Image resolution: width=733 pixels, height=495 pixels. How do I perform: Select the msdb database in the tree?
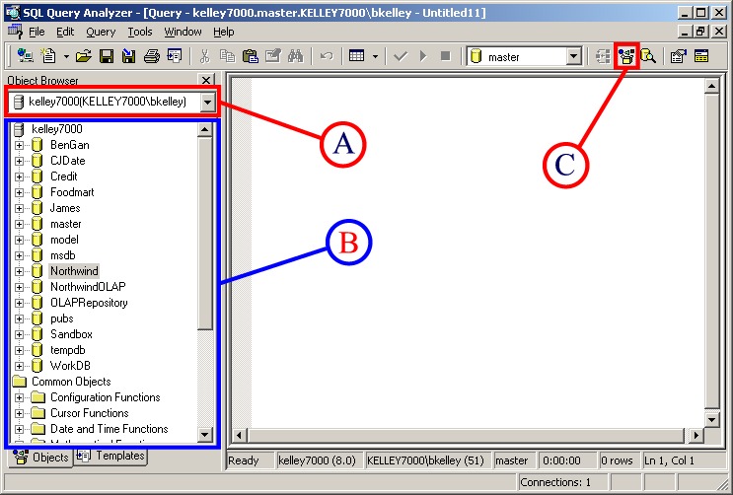tap(62, 255)
